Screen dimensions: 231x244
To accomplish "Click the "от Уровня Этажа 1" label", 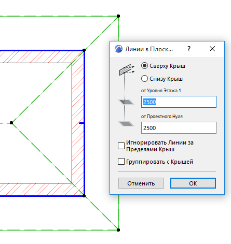I will [161, 91].
